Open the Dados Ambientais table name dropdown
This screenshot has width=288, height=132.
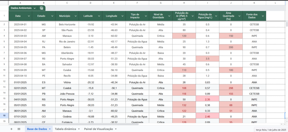click(35, 8)
